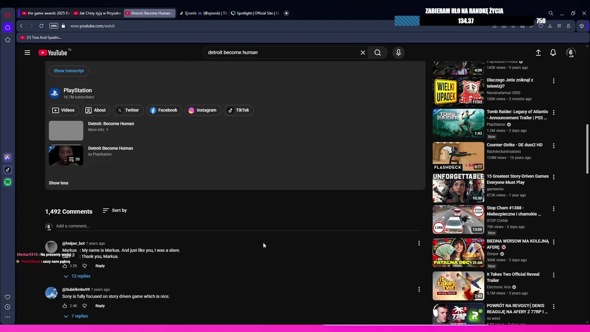Open the sidebar heart pinboards icon
This screenshot has width=590, height=332.
point(7,297)
